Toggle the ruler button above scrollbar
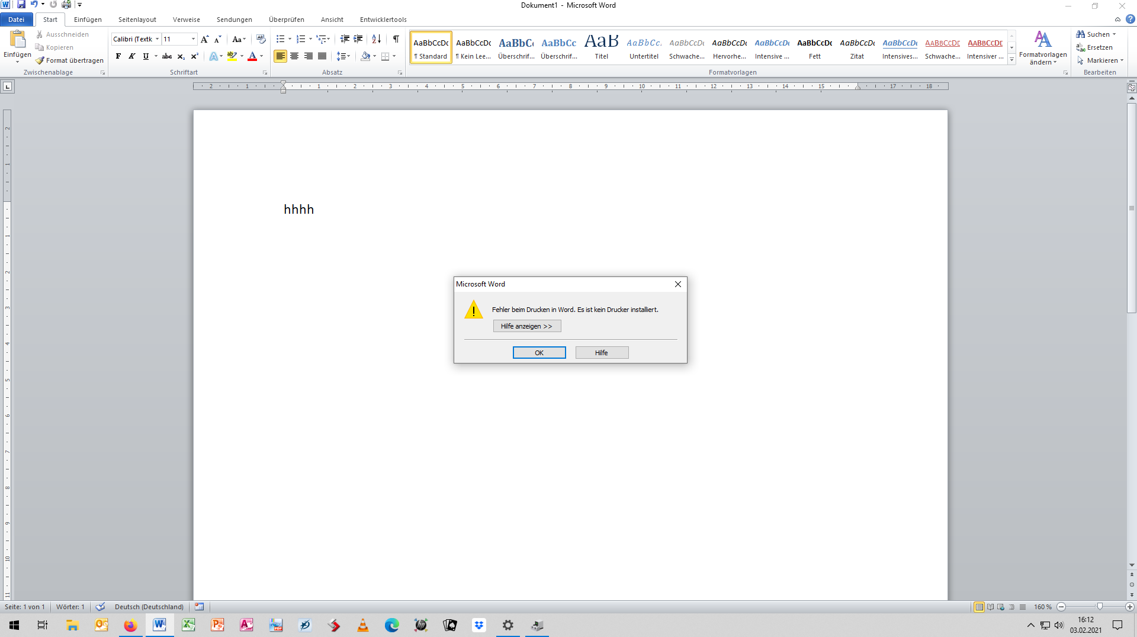 pyautogui.click(x=1132, y=88)
